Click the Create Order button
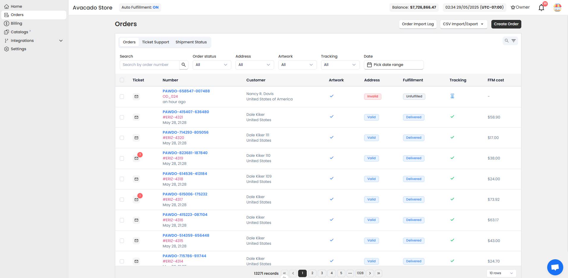568x278 pixels. (506, 24)
